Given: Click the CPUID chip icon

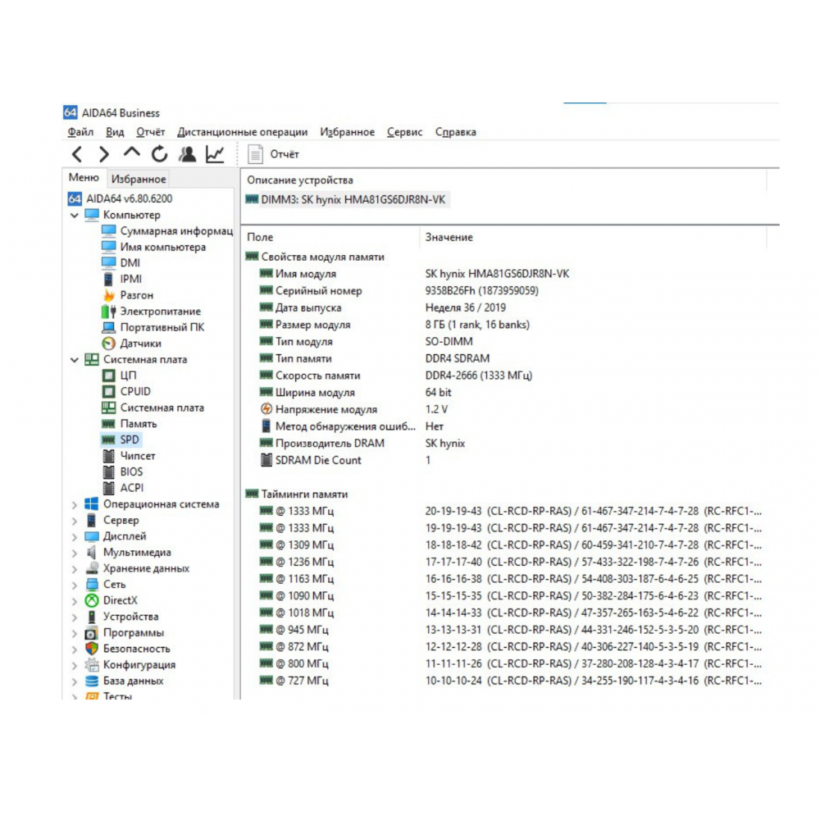Looking at the screenshot, I should coord(109,392).
